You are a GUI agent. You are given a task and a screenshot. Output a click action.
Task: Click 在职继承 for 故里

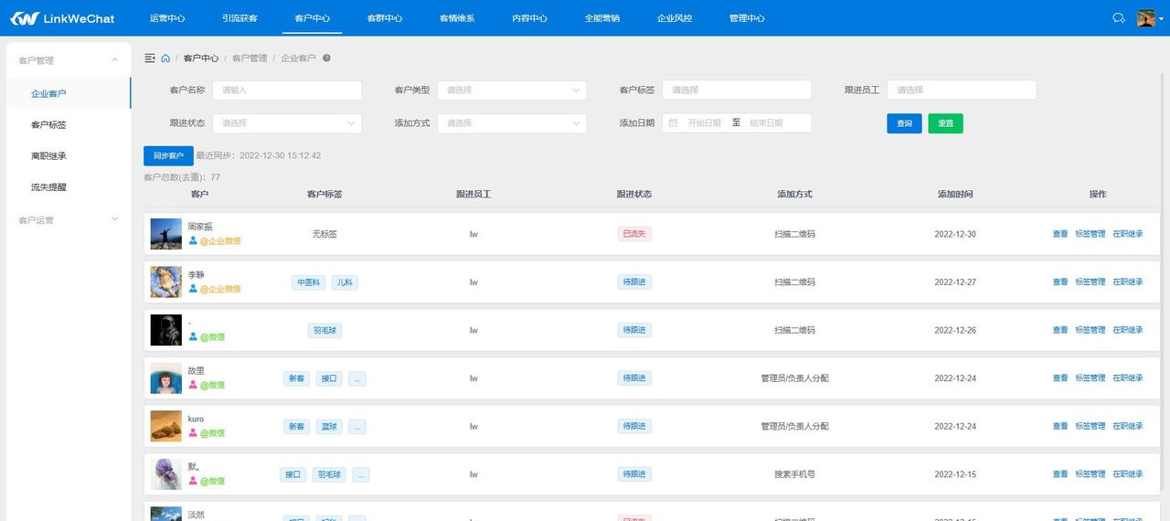(x=1128, y=377)
